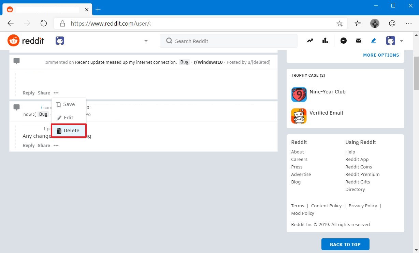Click inside the Search Reddit field
The height and width of the screenshot is (253, 419).
[228, 41]
